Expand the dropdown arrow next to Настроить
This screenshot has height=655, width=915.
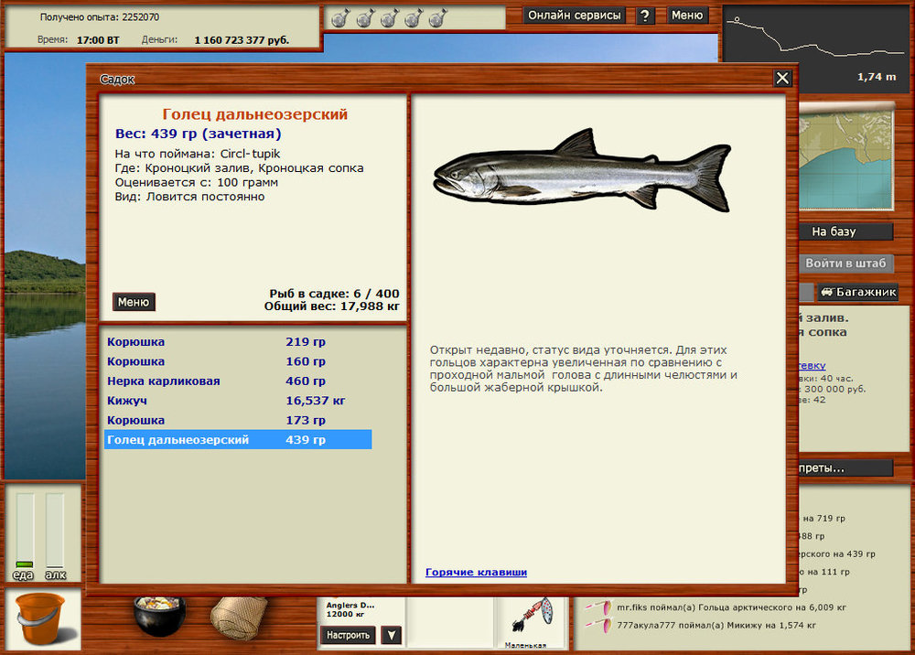[x=392, y=635]
